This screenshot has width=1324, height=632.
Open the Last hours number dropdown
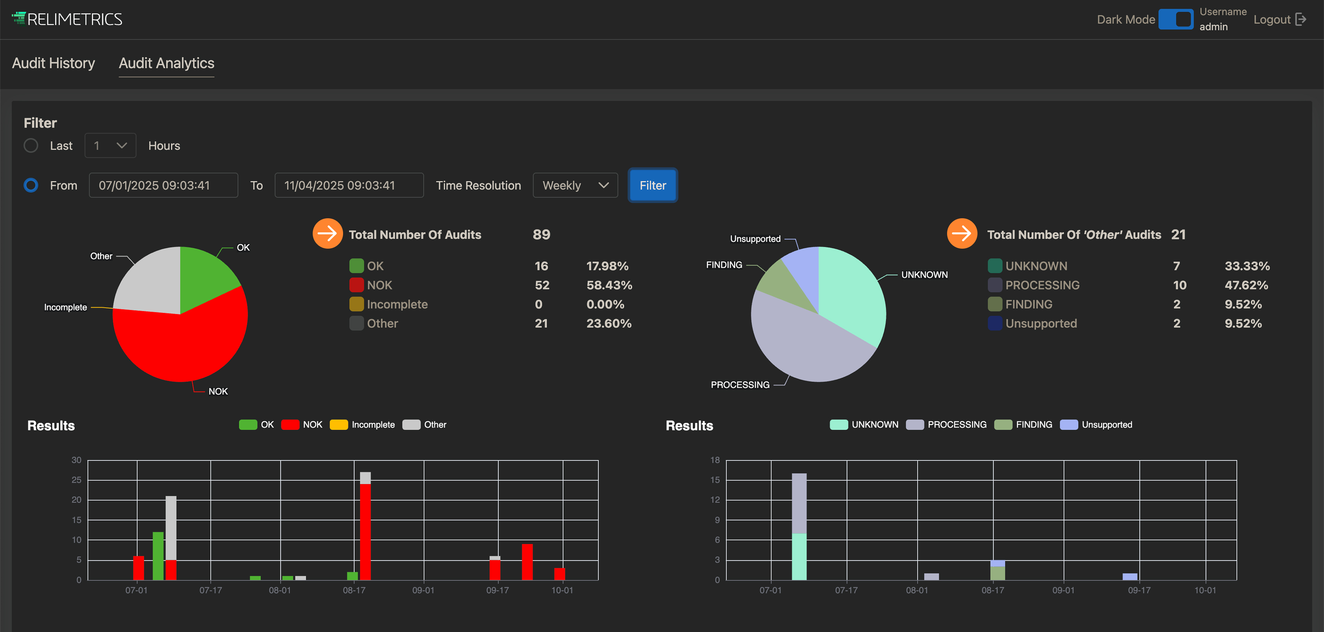[x=110, y=145]
